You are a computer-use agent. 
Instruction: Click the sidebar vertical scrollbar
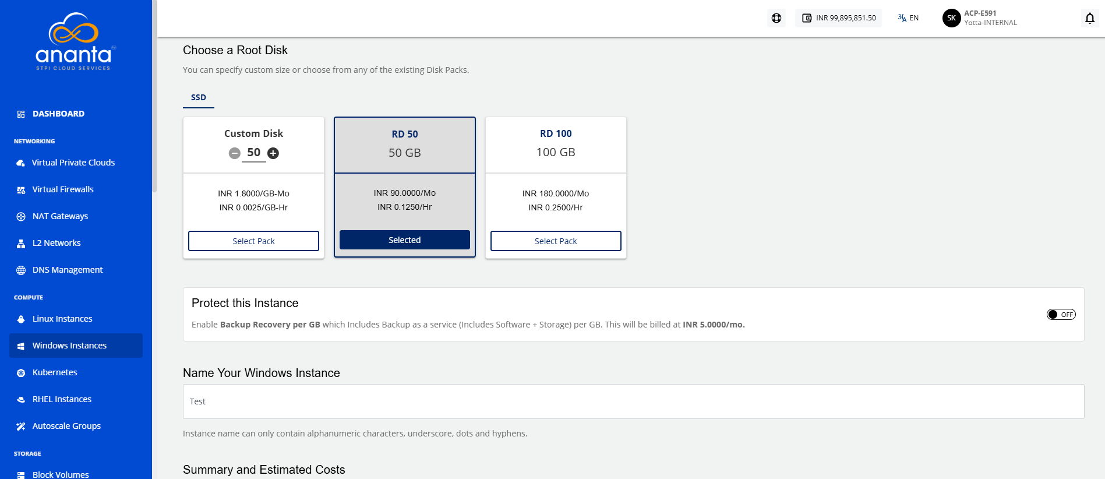[154, 96]
